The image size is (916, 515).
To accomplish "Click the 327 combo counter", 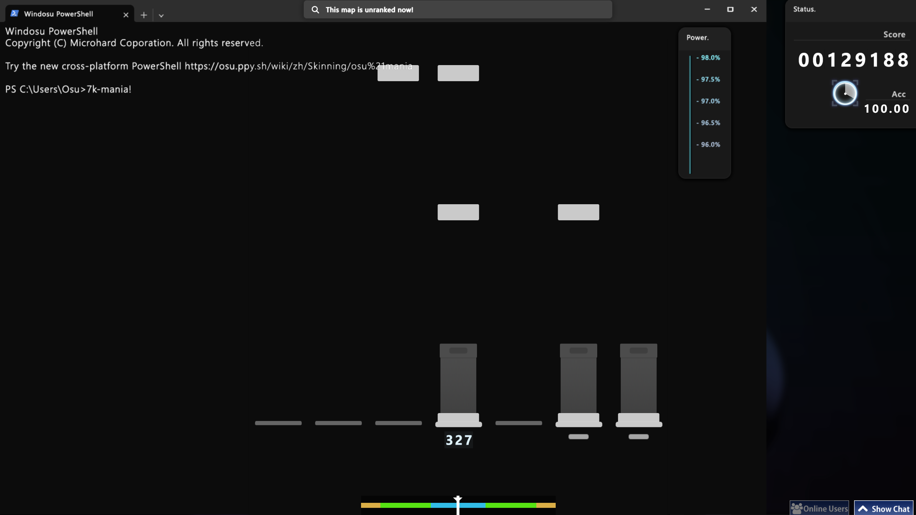I will click(x=458, y=440).
